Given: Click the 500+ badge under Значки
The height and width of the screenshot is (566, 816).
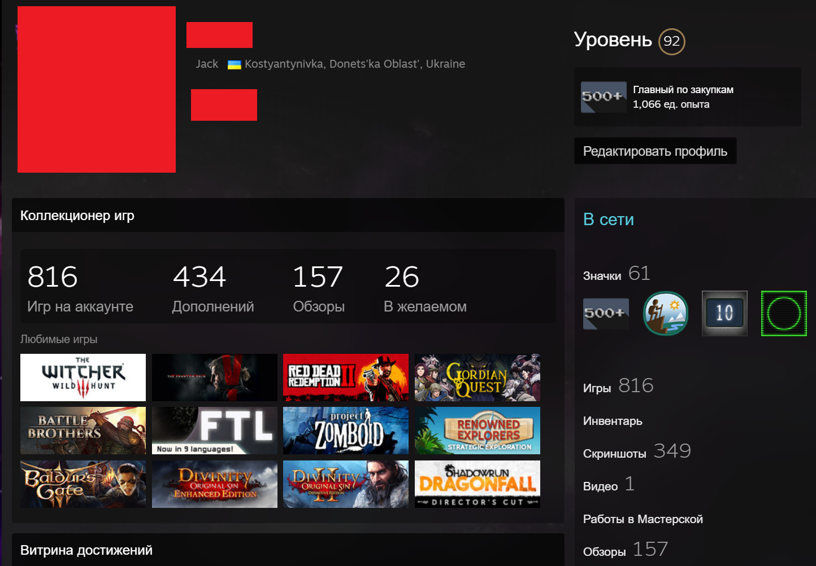Looking at the screenshot, I should tap(606, 314).
